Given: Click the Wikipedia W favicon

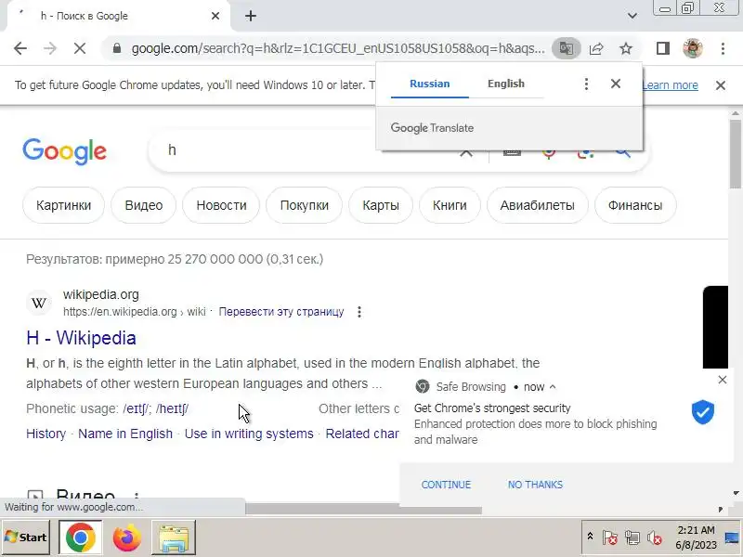Looking at the screenshot, I should (39, 303).
